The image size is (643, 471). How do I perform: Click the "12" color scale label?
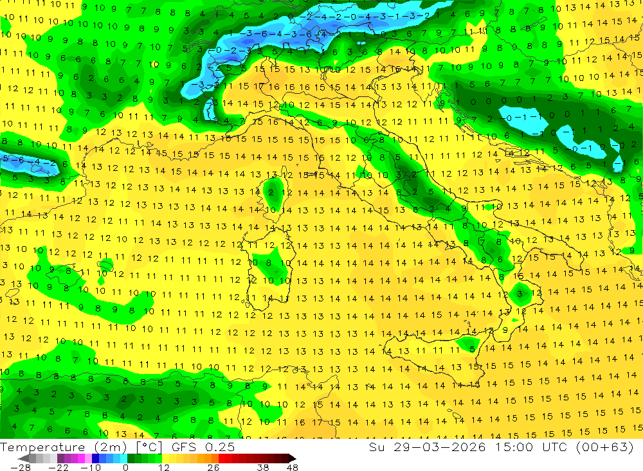coord(163,467)
